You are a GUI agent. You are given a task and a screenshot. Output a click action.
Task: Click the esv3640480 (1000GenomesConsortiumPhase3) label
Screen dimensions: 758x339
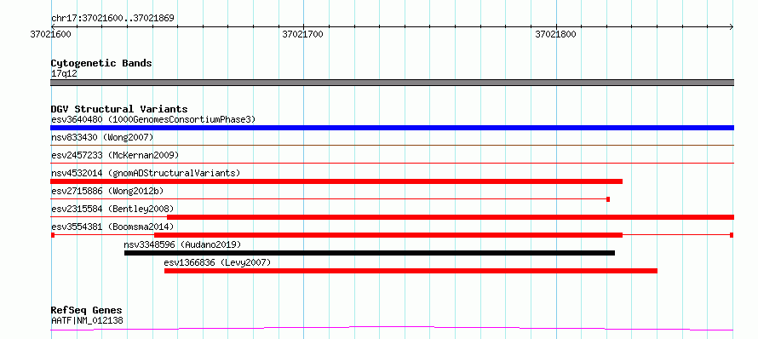pyautogui.click(x=153, y=119)
